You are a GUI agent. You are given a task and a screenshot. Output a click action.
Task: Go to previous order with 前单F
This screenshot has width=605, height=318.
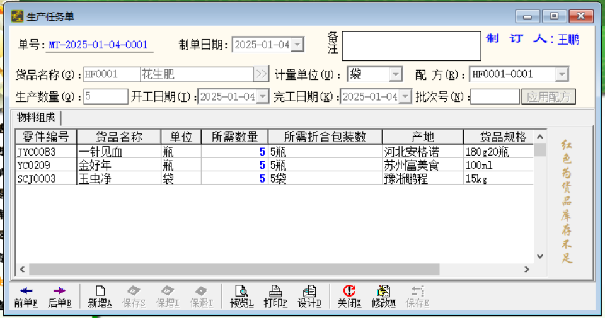(x=25, y=297)
